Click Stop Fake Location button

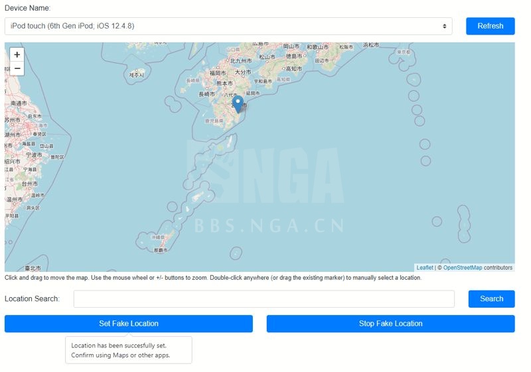coord(390,324)
